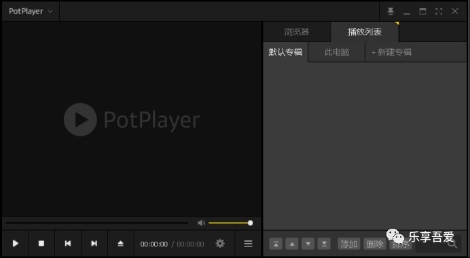470x258 pixels.
Task: Toggle fullscreen mode
Action: coord(439,12)
